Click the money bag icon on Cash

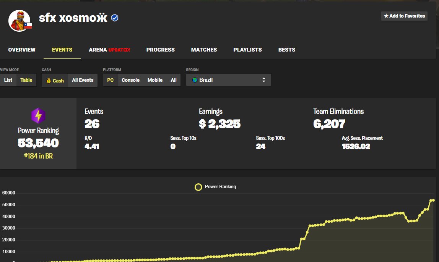49,81
